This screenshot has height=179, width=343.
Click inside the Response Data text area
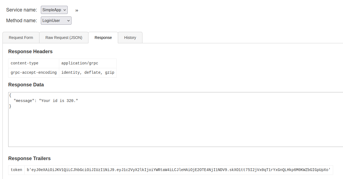pyautogui.click(x=176, y=120)
